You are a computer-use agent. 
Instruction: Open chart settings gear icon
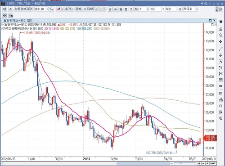220,22
